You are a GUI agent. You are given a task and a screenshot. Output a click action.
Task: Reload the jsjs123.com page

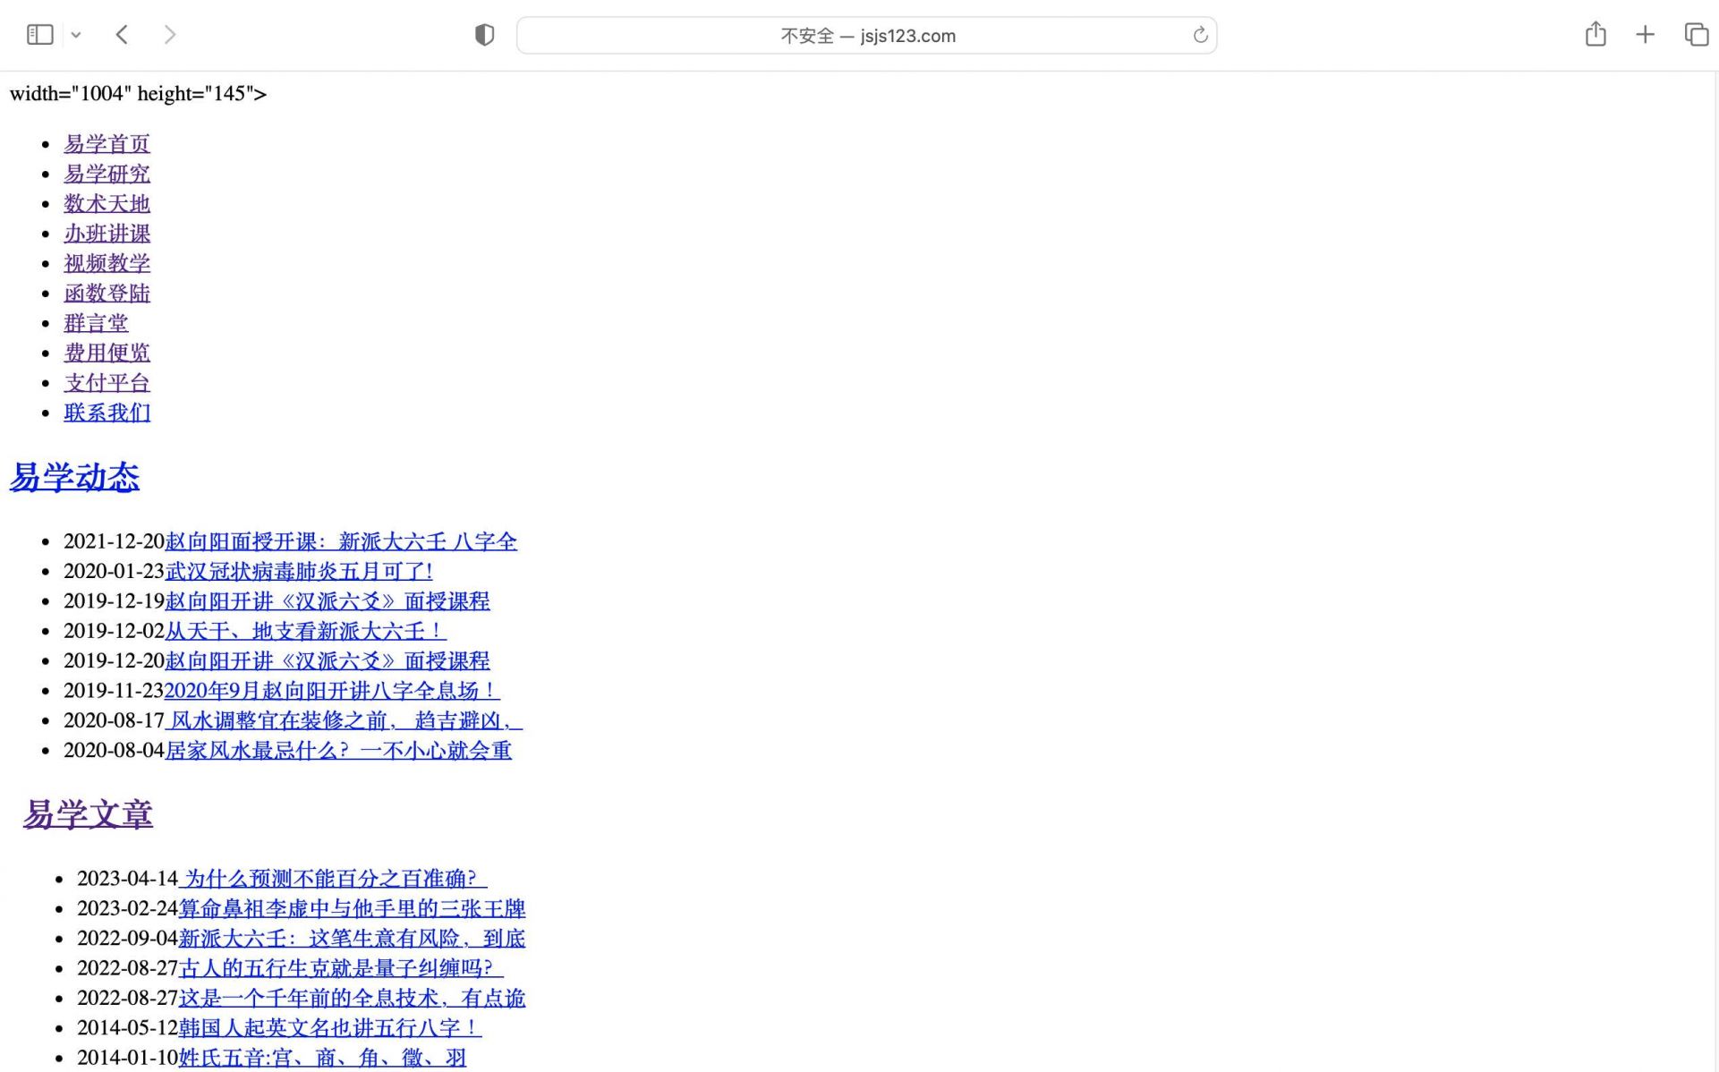[1200, 35]
